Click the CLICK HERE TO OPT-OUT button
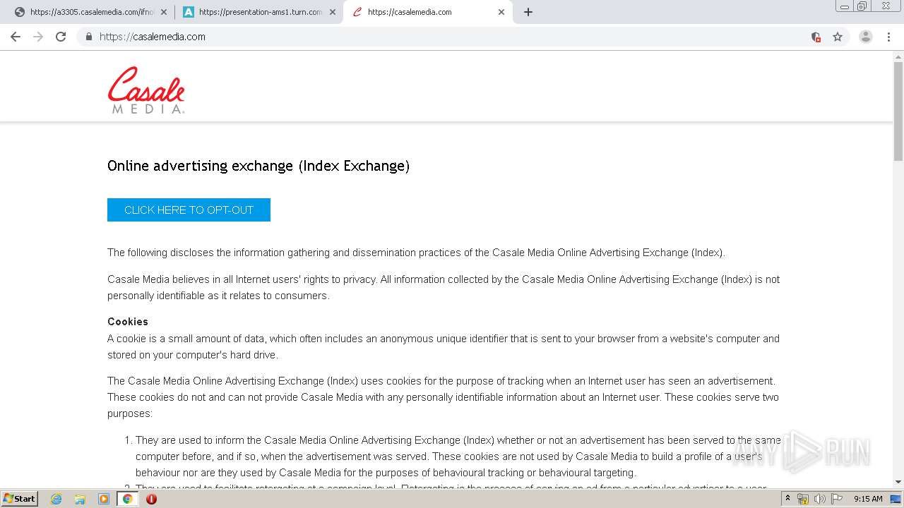The height and width of the screenshot is (508, 904). pos(189,210)
